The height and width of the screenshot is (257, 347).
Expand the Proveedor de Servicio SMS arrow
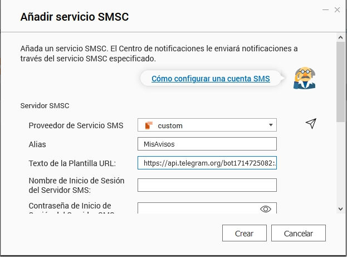(x=270, y=125)
